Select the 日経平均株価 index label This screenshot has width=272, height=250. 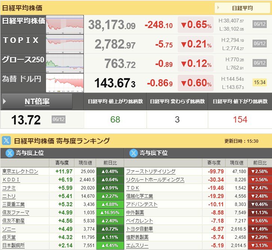pyautogui.click(x=24, y=21)
